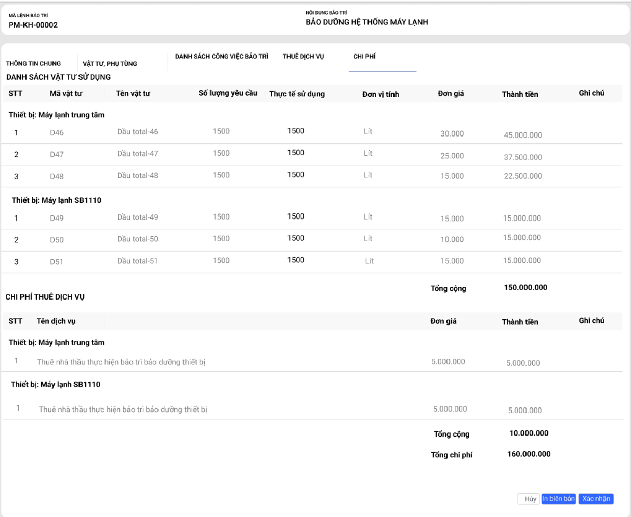Select the Chi phí tab
The image size is (631, 517).
click(x=364, y=57)
